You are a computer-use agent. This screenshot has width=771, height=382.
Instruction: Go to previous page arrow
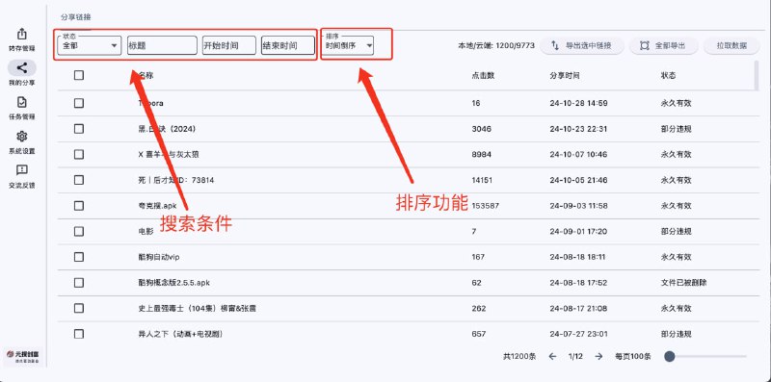coord(552,356)
